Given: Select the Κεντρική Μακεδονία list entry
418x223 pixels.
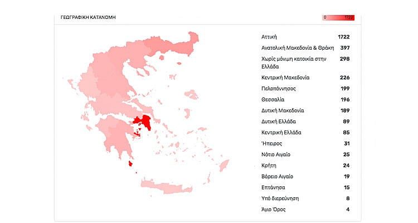Looking at the screenshot, I should (305, 77).
